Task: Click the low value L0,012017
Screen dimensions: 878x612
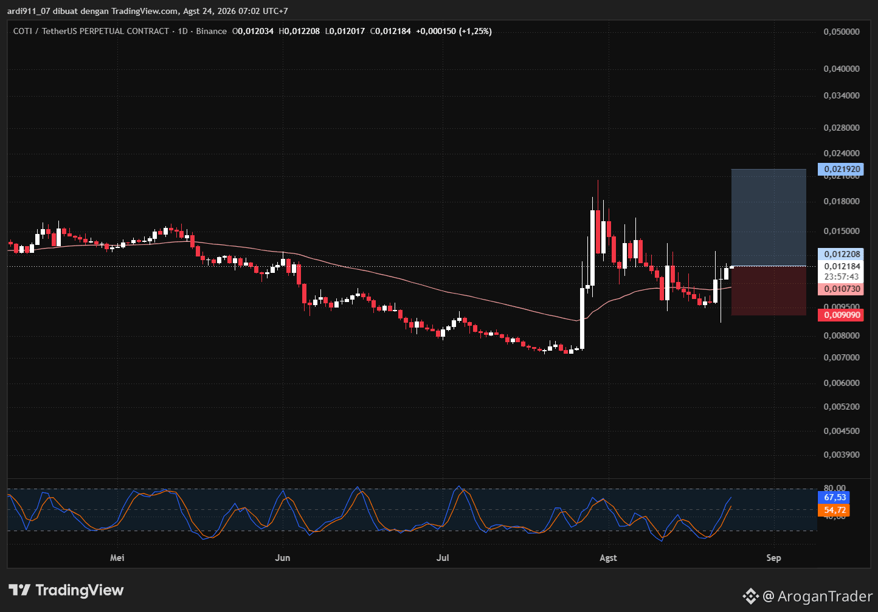Action: point(345,31)
